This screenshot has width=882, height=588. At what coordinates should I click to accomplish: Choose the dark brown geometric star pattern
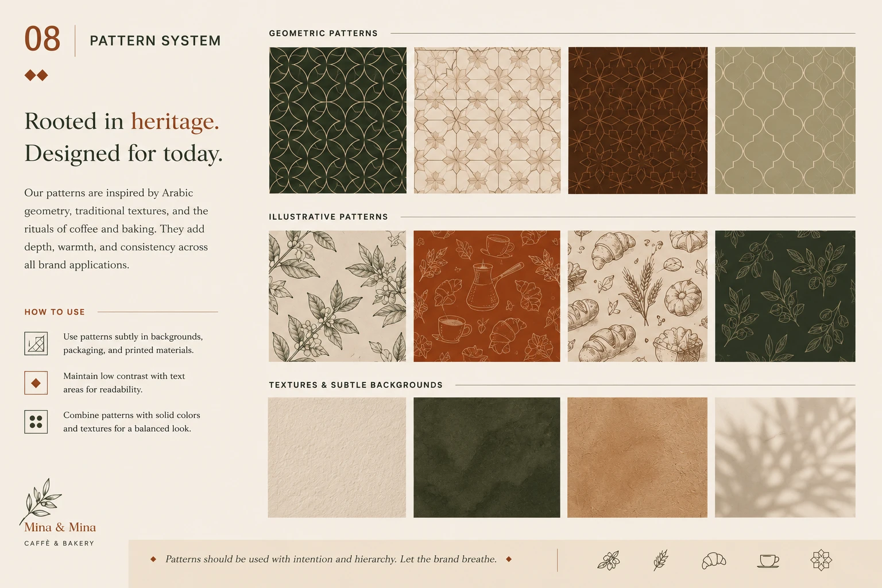637,120
